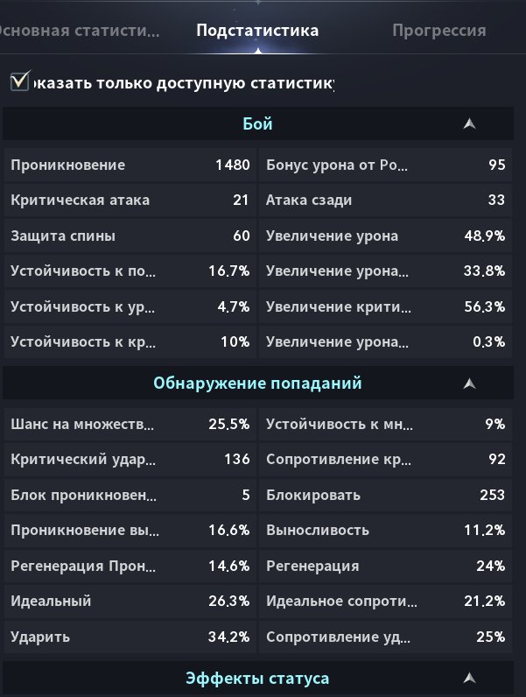526x697 pixels.
Task: Switch to the Прогрессия tab
Action: pyautogui.click(x=439, y=31)
